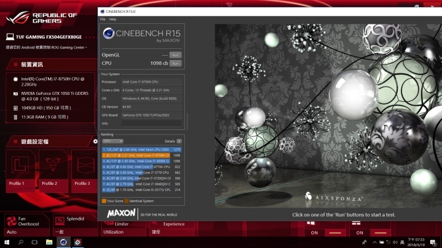Click the CPU info icon in device list

15,79
